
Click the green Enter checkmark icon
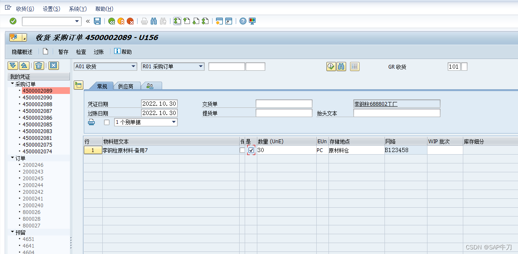[13, 21]
